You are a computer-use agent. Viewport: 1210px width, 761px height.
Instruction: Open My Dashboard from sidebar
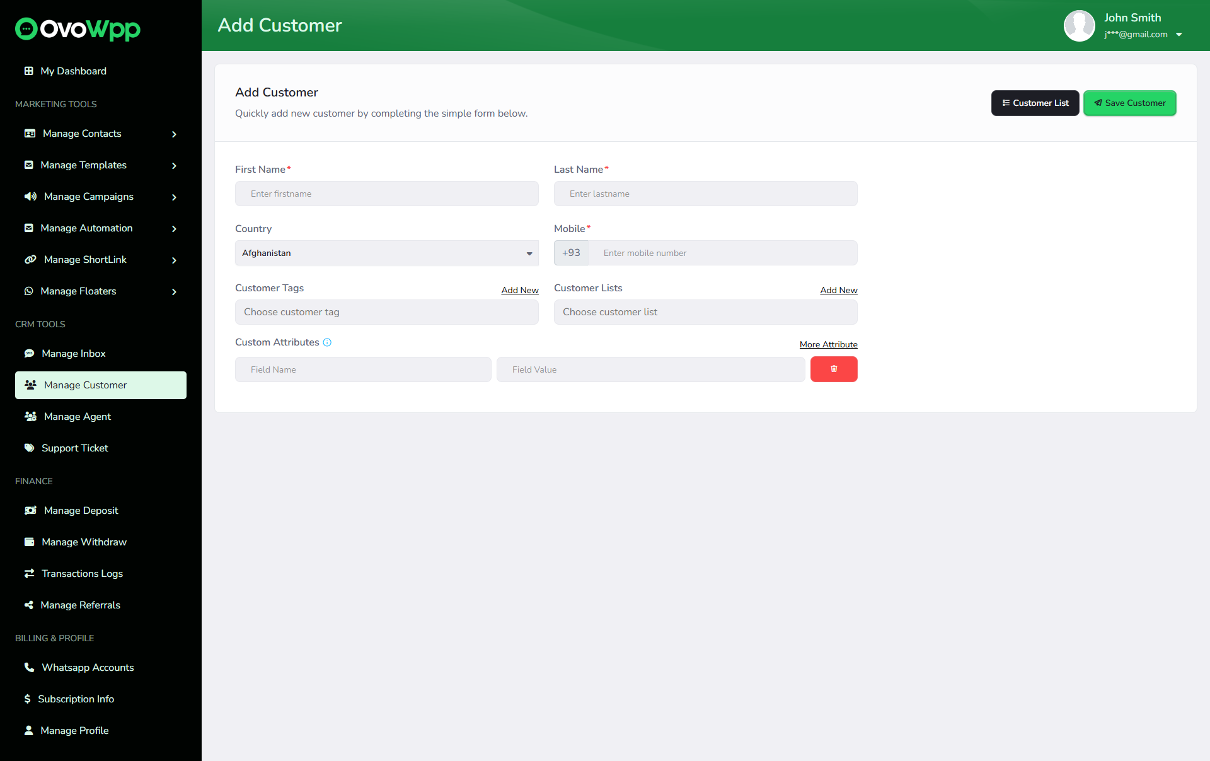(x=73, y=71)
